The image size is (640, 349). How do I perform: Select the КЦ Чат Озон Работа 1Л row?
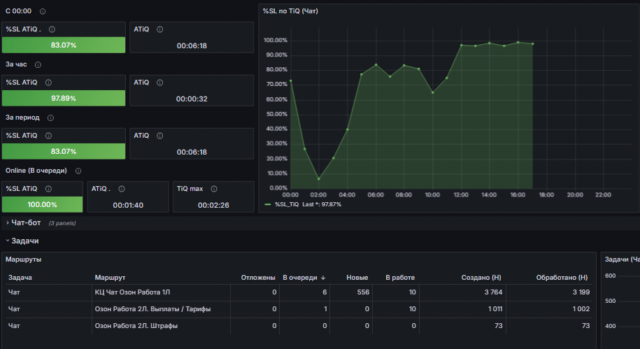coord(299,292)
